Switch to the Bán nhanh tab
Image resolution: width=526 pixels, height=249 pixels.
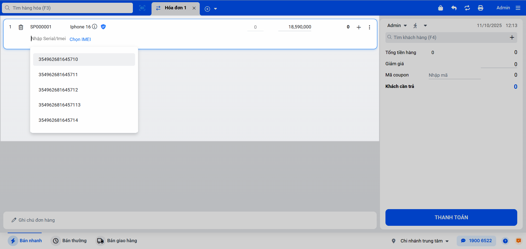[x=25, y=241]
